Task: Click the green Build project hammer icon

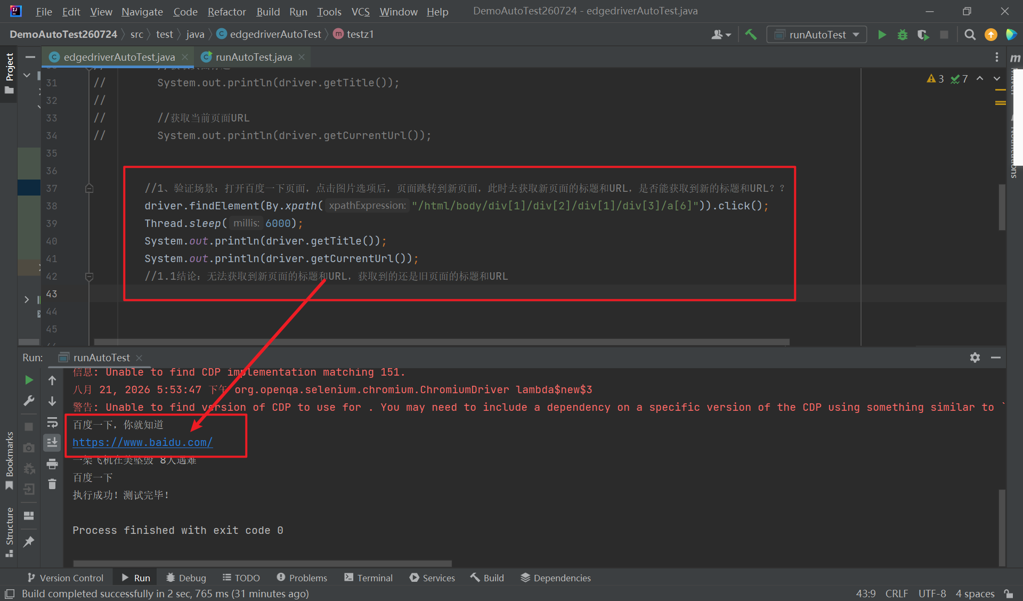Action: click(x=751, y=35)
